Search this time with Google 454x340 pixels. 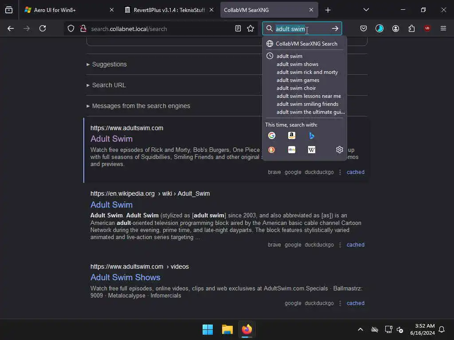click(x=272, y=135)
